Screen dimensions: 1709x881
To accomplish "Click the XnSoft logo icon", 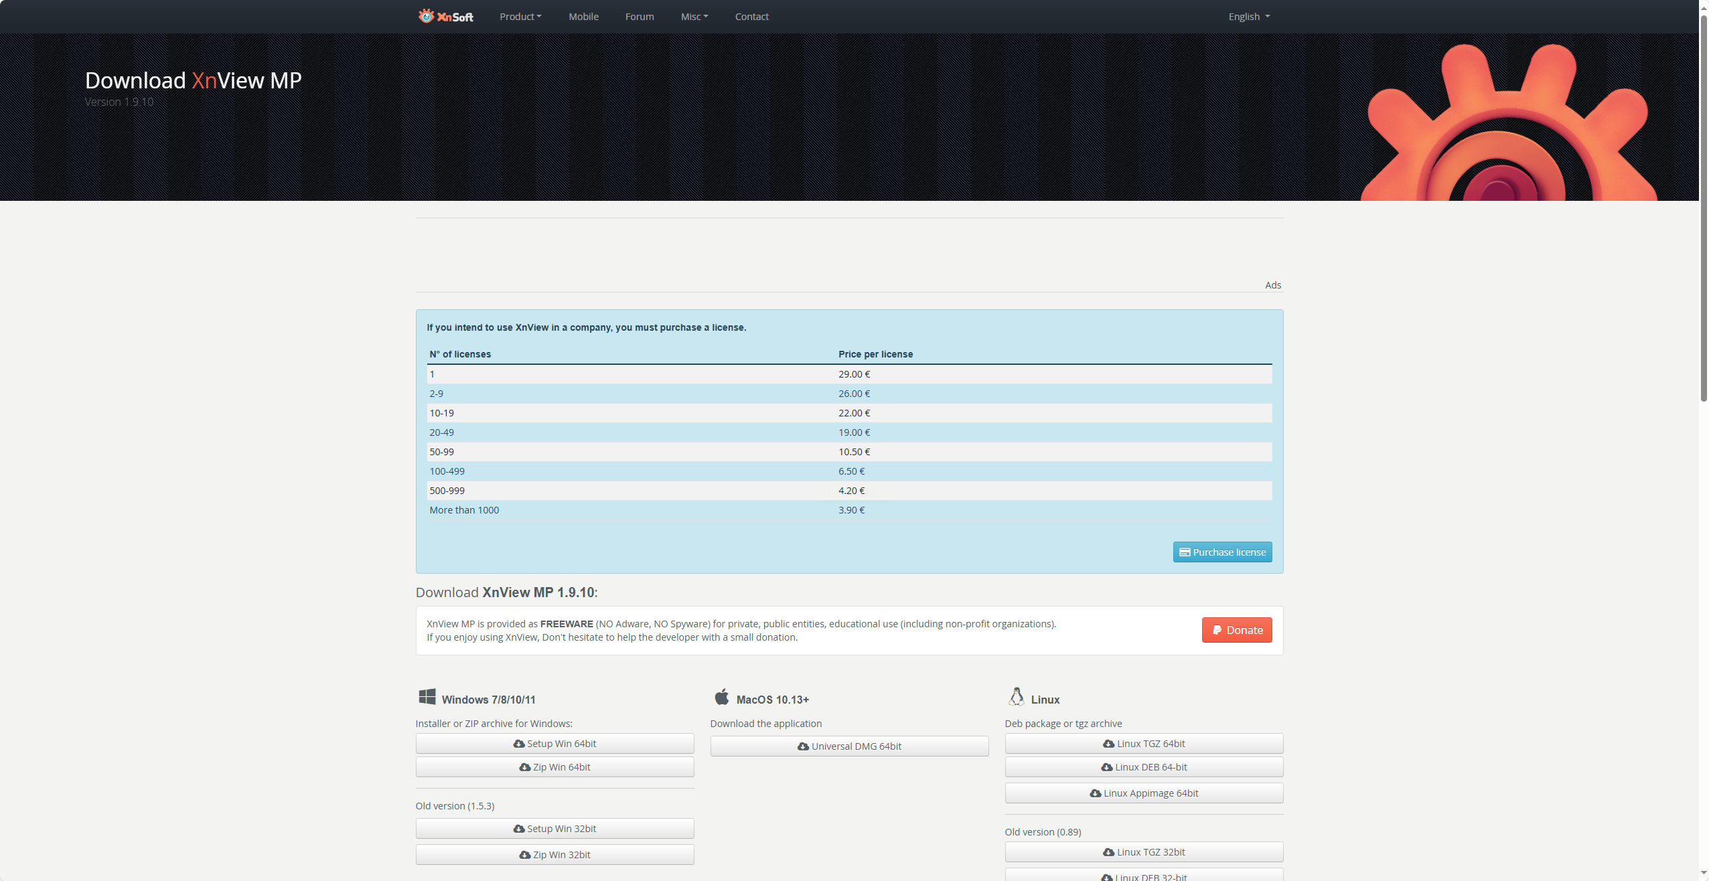I will click(427, 16).
